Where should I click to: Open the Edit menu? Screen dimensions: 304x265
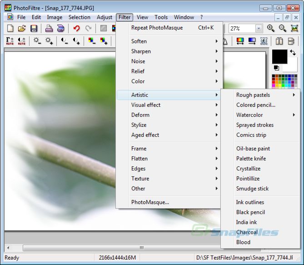pos(36,17)
